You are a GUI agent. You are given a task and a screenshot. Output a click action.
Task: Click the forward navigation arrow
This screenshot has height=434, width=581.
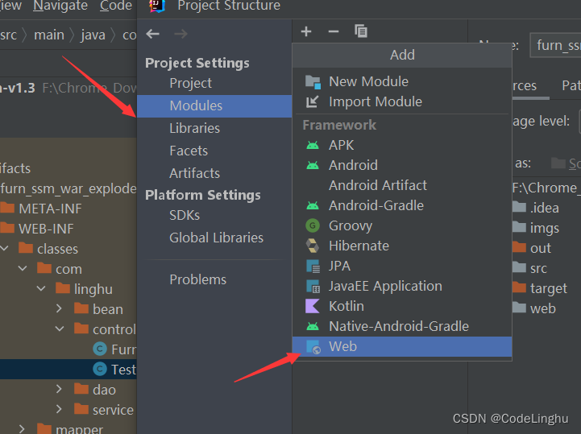click(181, 34)
